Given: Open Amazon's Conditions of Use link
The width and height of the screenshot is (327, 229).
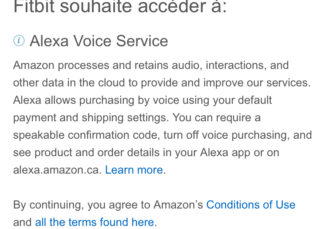Looking at the screenshot, I should (x=251, y=205).
